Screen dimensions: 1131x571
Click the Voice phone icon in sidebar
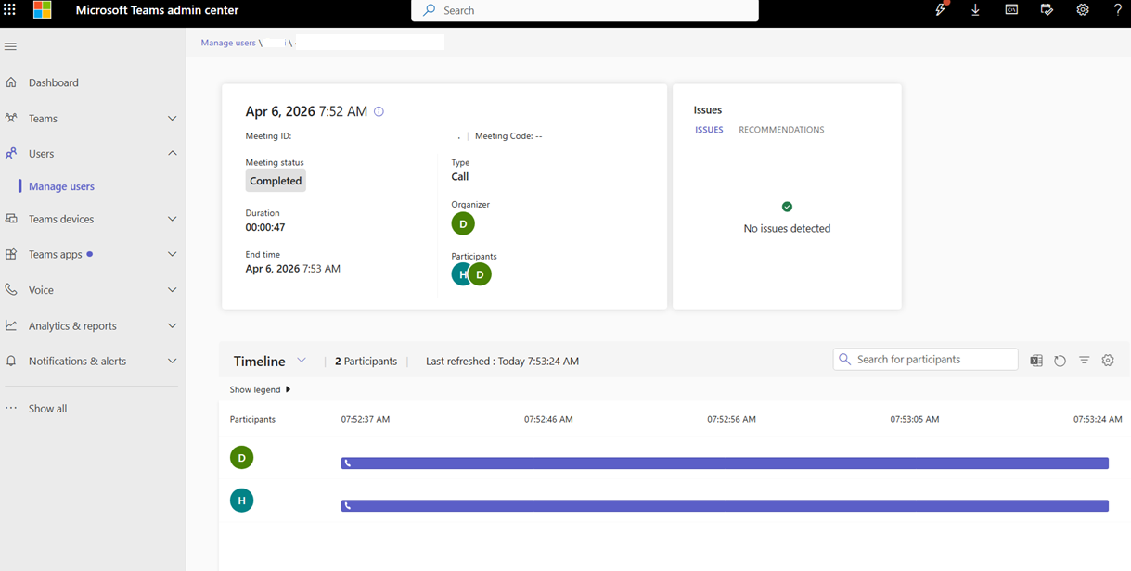[11, 290]
